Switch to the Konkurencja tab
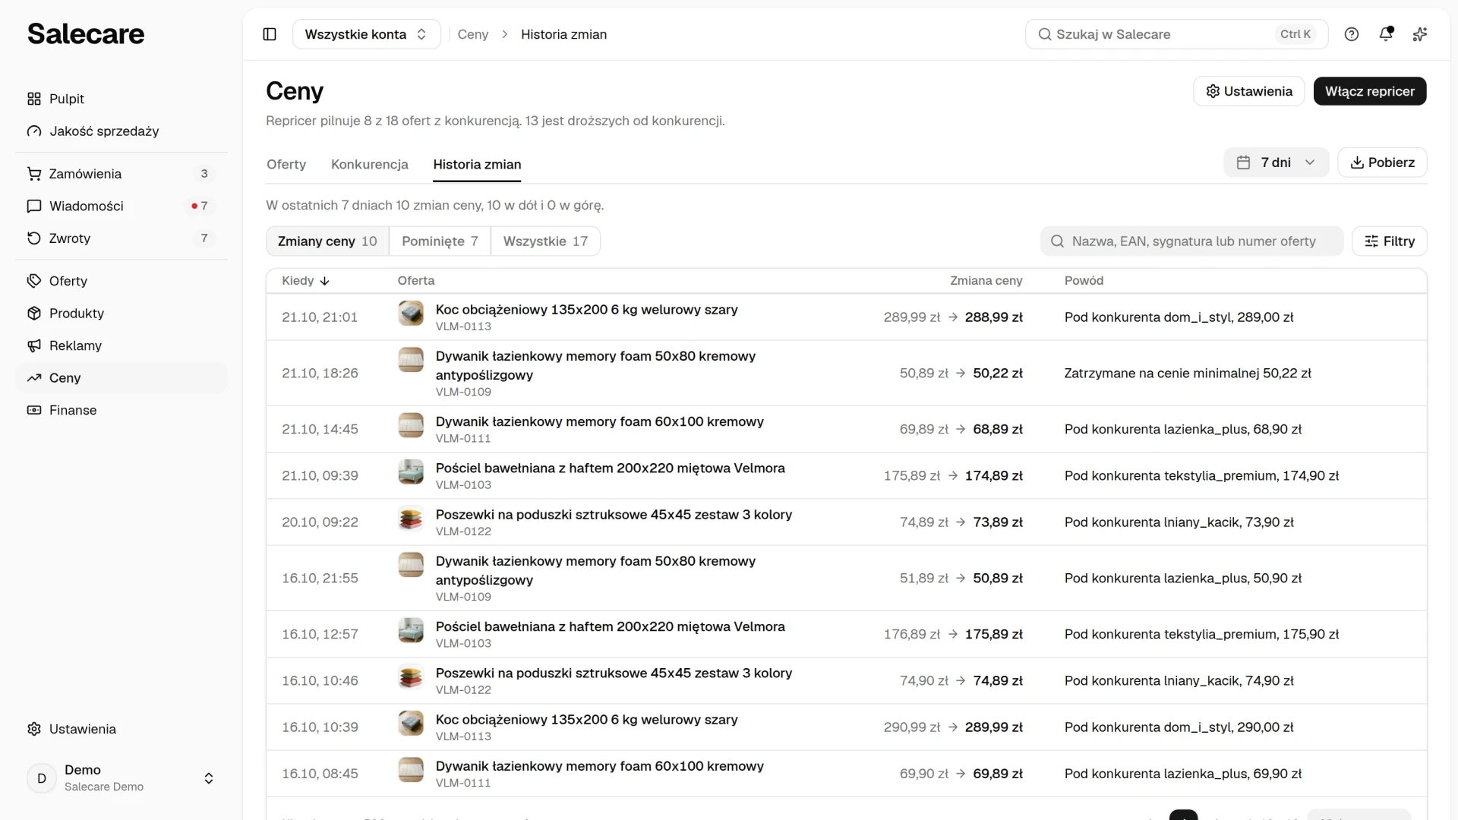The height and width of the screenshot is (820, 1458). (x=370, y=165)
